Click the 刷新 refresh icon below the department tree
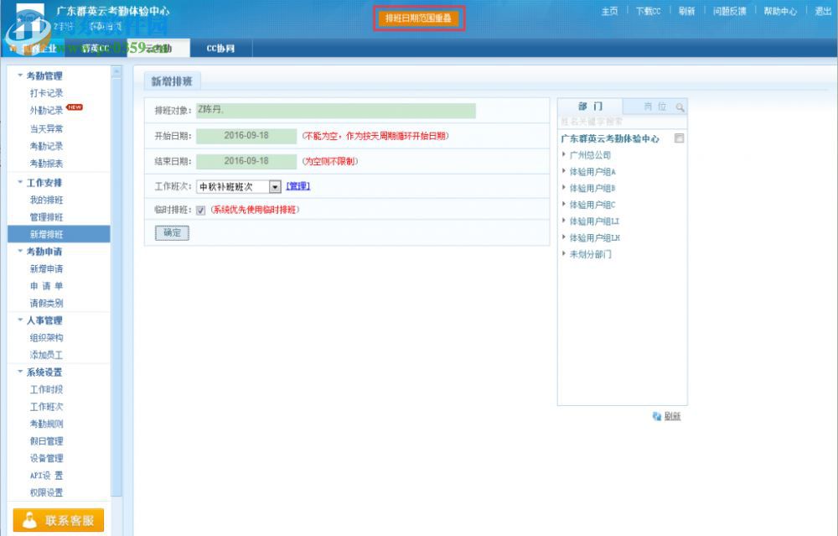 pyautogui.click(x=658, y=416)
